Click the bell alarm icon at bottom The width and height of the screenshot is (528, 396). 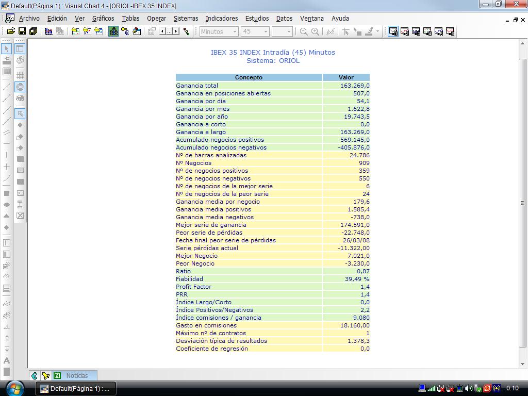pyautogui.click(x=45, y=376)
